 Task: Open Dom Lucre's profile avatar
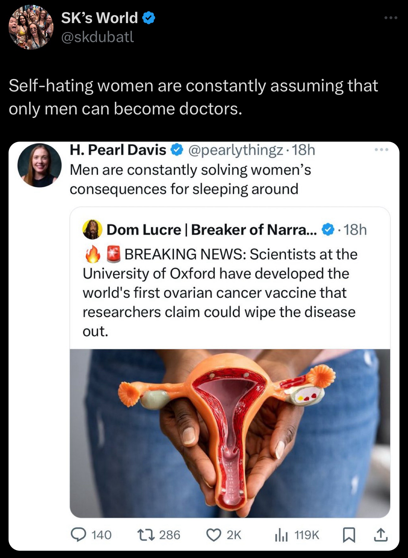(x=92, y=230)
